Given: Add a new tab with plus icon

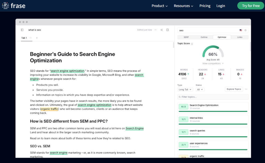Looking at the screenshot, I should 37,38.
